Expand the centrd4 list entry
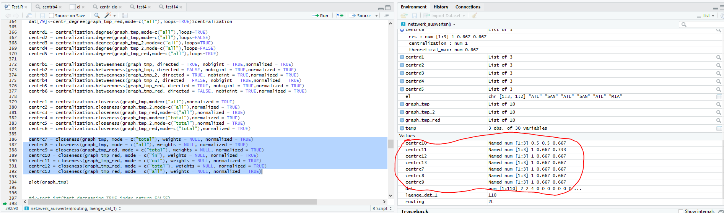This screenshot has width=724, height=213. [x=402, y=81]
